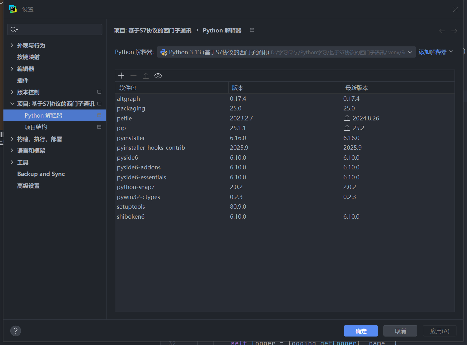Click the PyCharm logo in title bar

point(13,9)
